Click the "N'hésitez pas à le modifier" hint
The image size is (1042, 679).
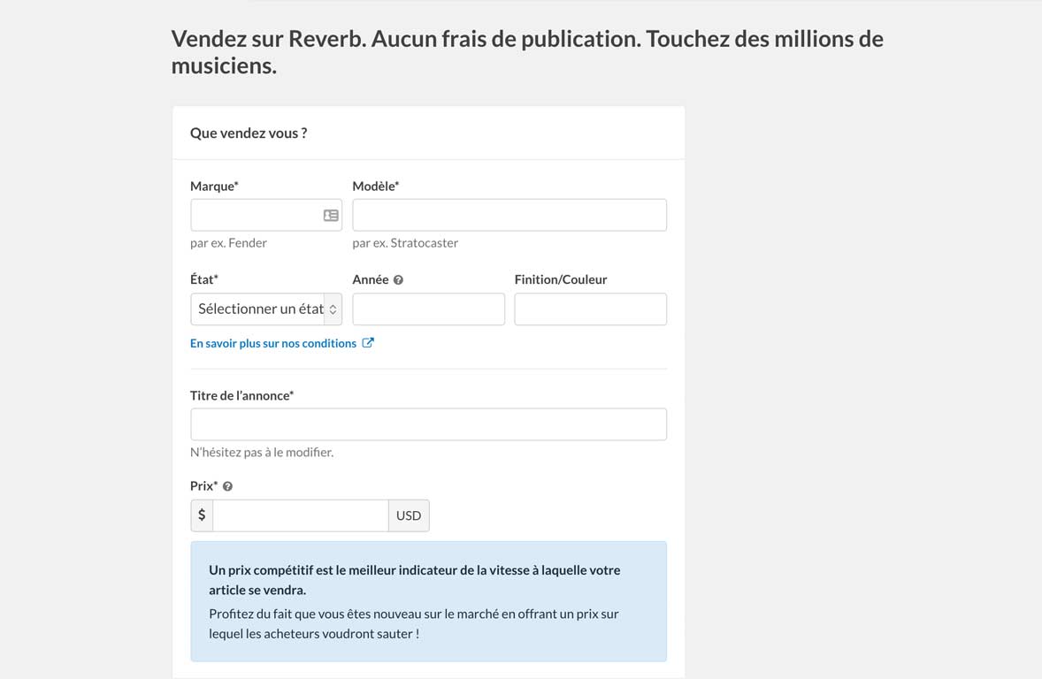pyautogui.click(x=262, y=453)
